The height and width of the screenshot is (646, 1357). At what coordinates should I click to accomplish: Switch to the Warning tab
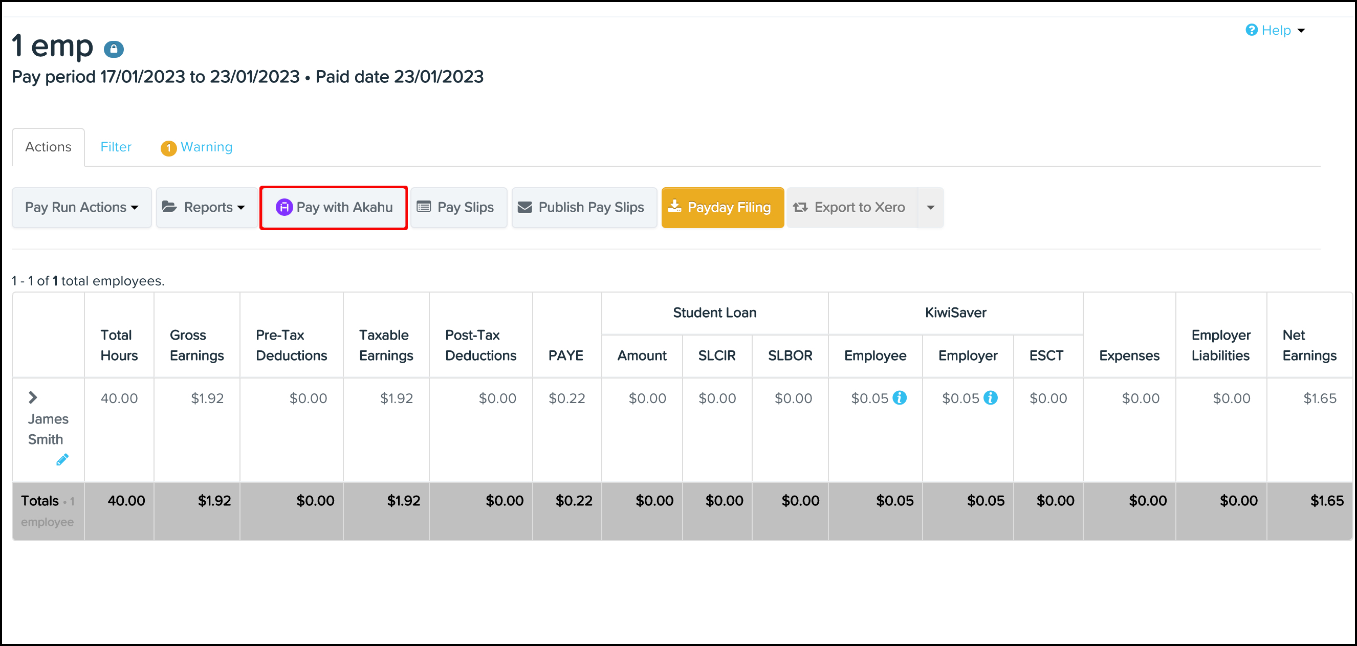tap(206, 147)
